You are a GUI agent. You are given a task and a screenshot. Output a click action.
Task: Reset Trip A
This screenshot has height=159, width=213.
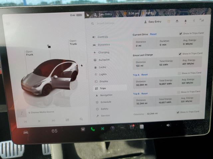(x=144, y=75)
